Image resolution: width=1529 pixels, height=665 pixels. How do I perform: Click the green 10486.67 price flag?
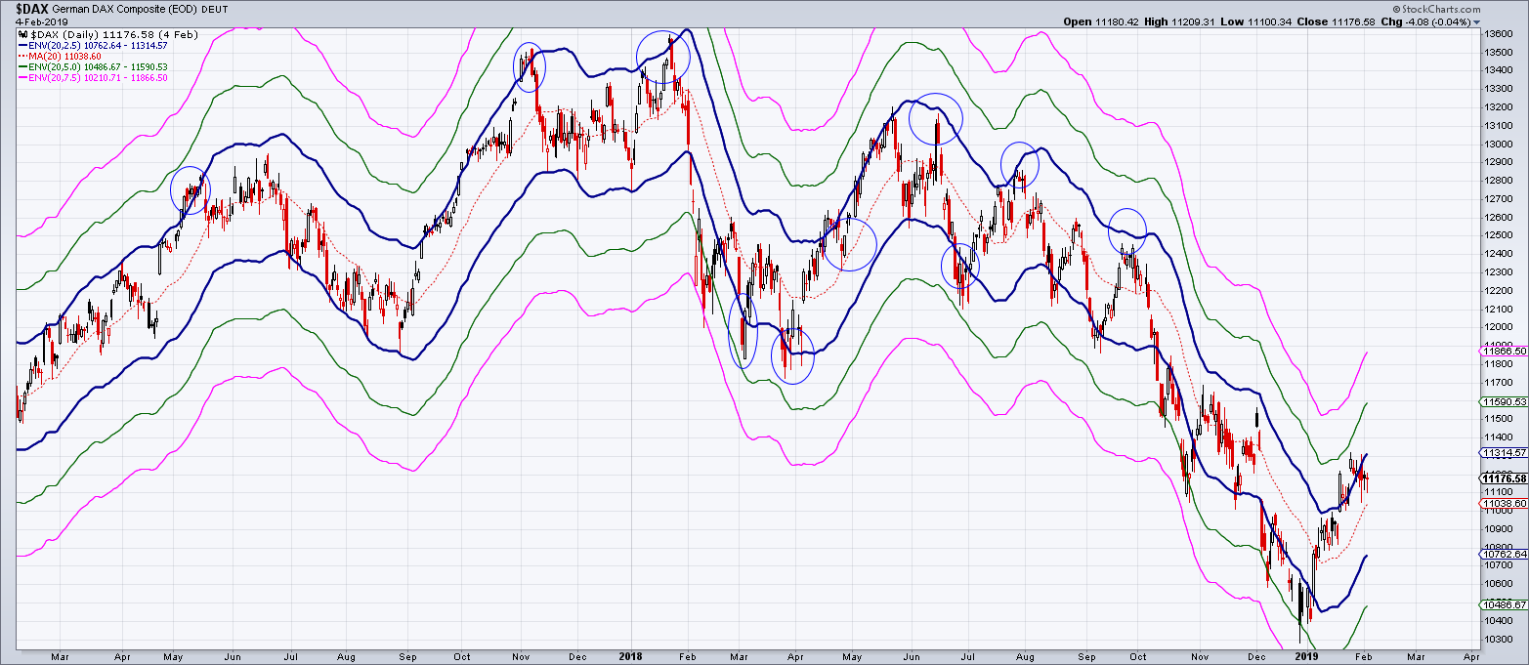(1505, 604)
